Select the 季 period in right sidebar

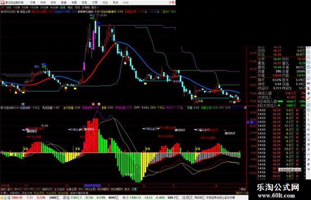(x=308, y=164)
